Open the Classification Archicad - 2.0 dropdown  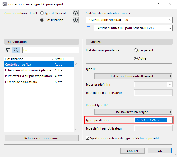129,20
